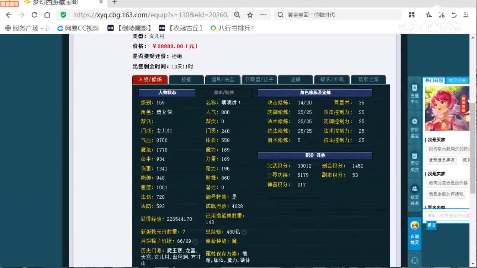This screenshot has height=268, width=477.
Task: Reload the current page
Action: click(x=35, y=15)
